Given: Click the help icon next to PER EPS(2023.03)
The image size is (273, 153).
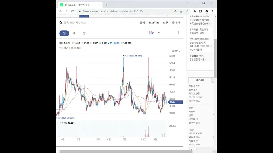Looking at the screenshot, I should tap(209, 39).
